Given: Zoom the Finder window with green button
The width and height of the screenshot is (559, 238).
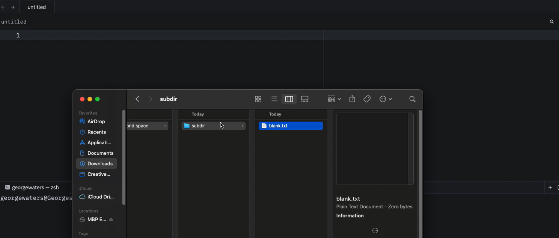Looking at the screenshot, I should (98, 99).
